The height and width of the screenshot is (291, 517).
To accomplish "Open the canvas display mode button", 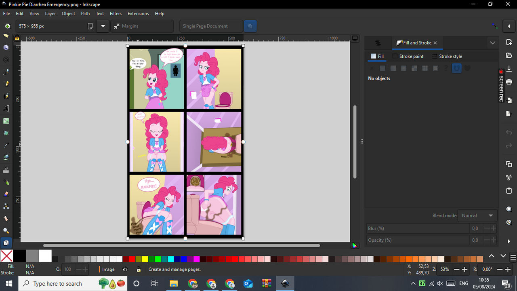I will point(355,38).
